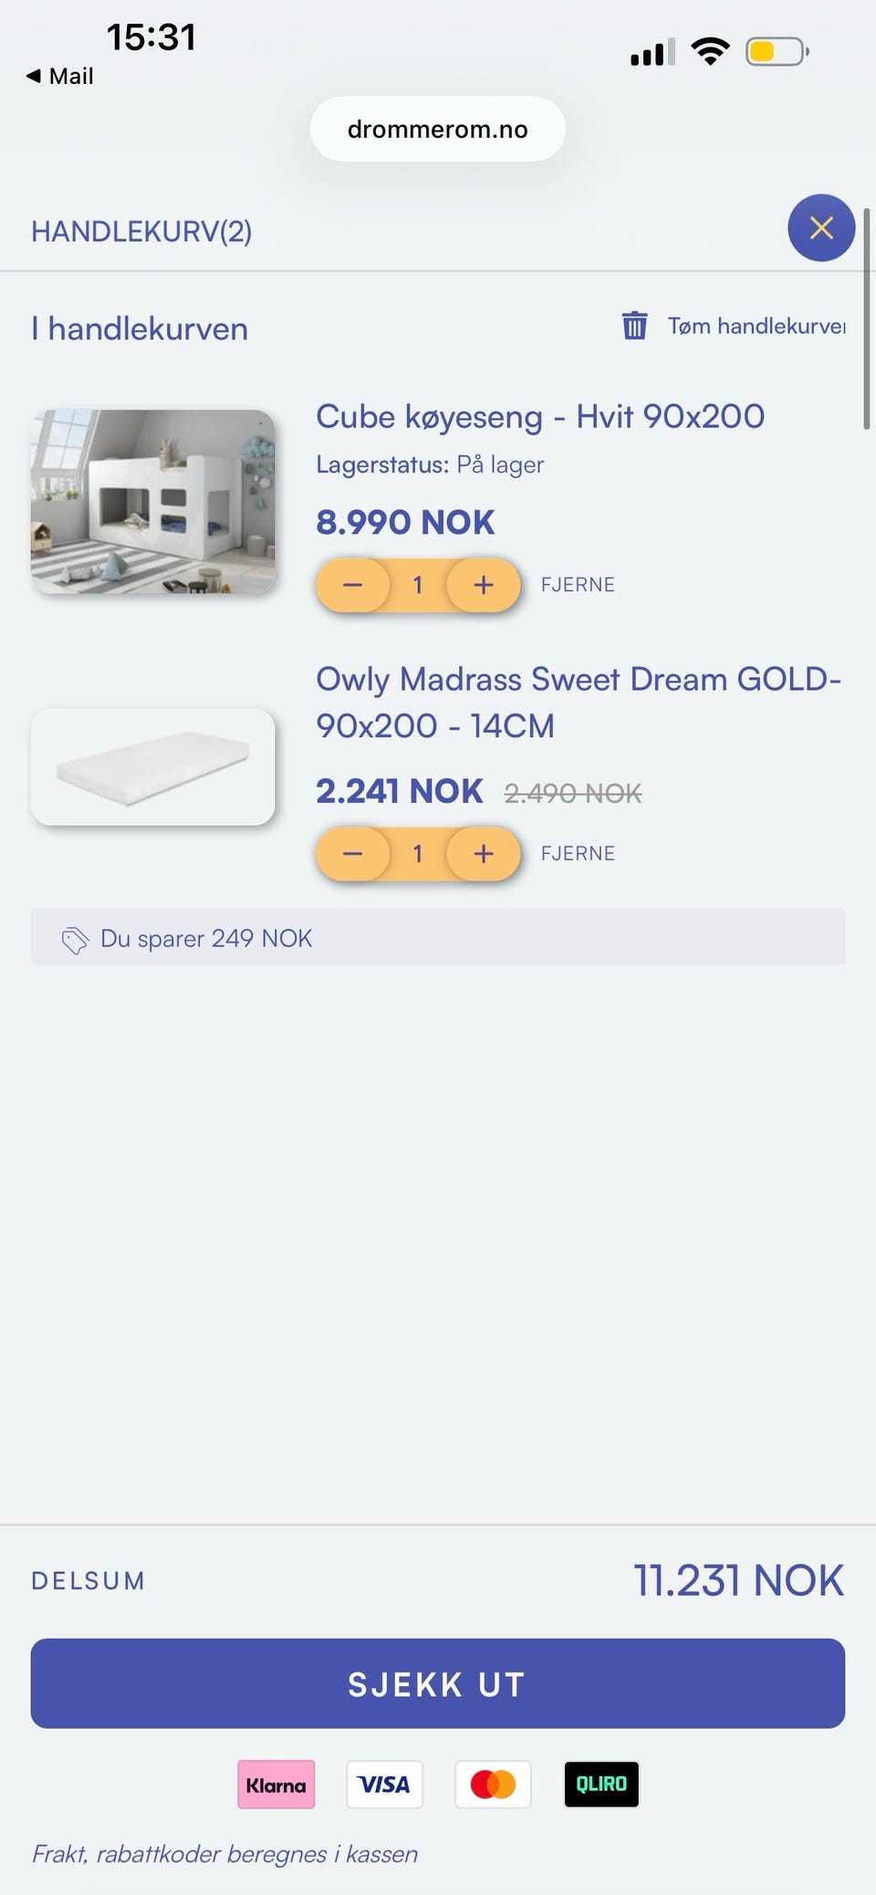Increase Cube køyeseng quantity with plus

coord(484,585)
